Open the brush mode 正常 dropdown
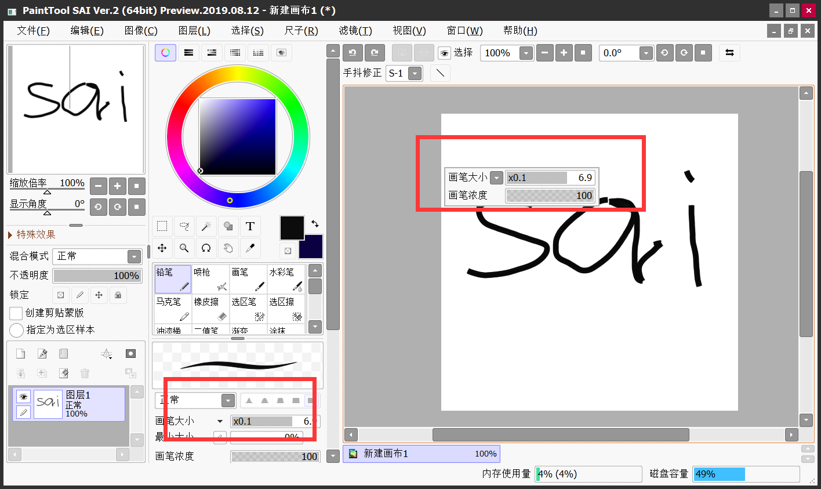Image resolution: width=821 pixels, height=489 pixels. 228,400
